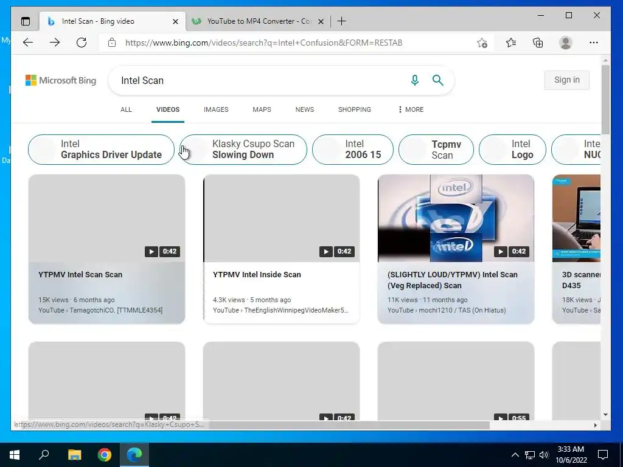Open network status tray icon
623x467 pixels.
pos(530,455)
